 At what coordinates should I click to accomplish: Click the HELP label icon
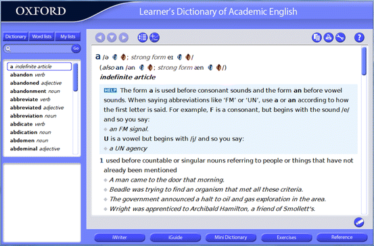click(x=110, y=90)
